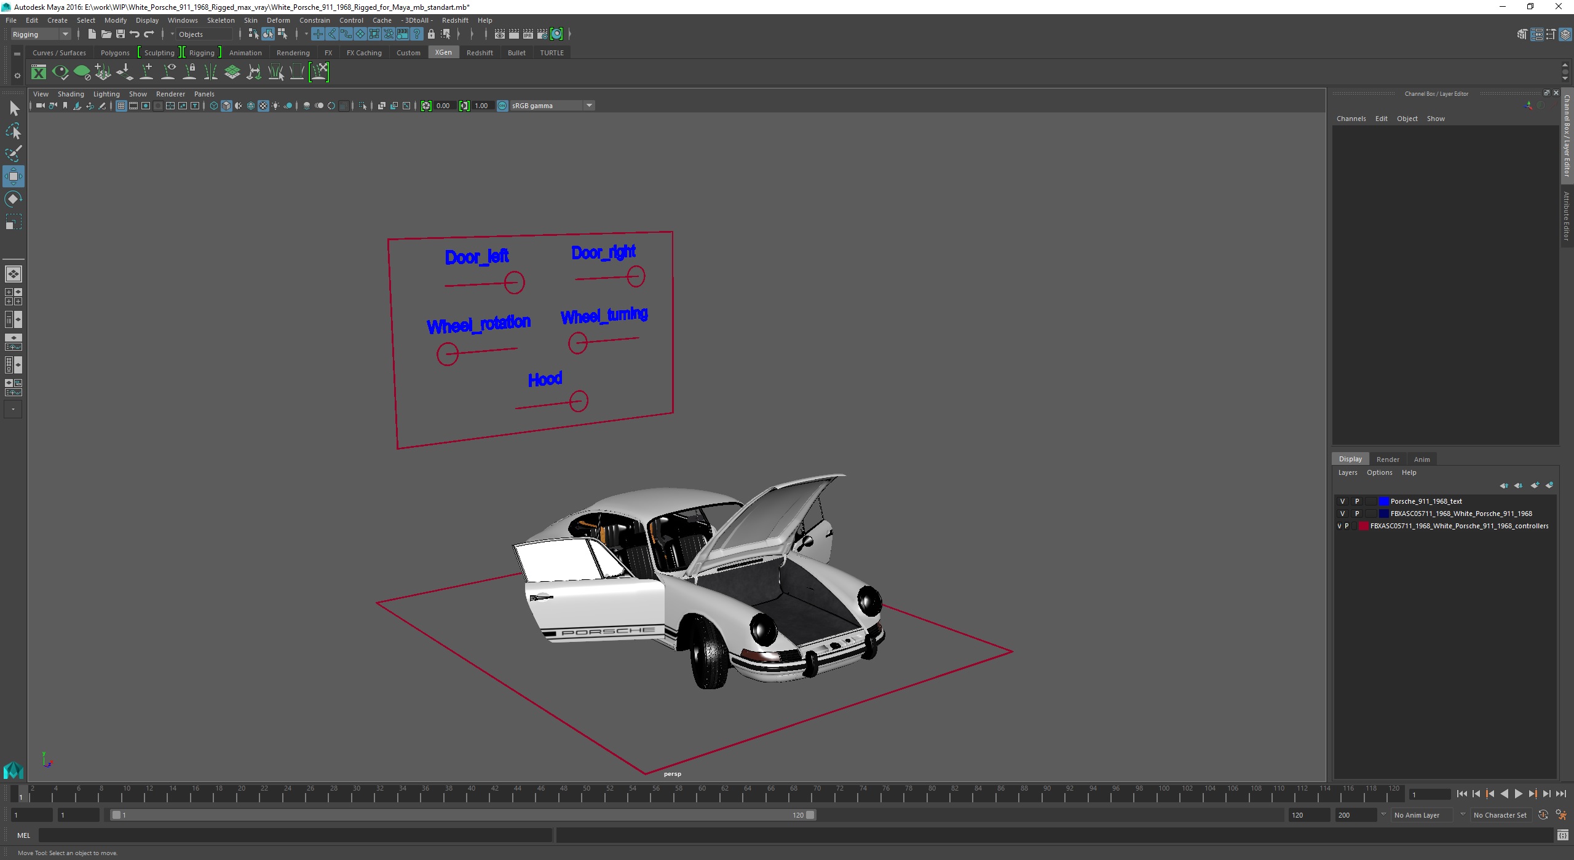Toggle the auto keyframe button
This screenshot has height=860, width=1574.
(x=1543, y=815)
